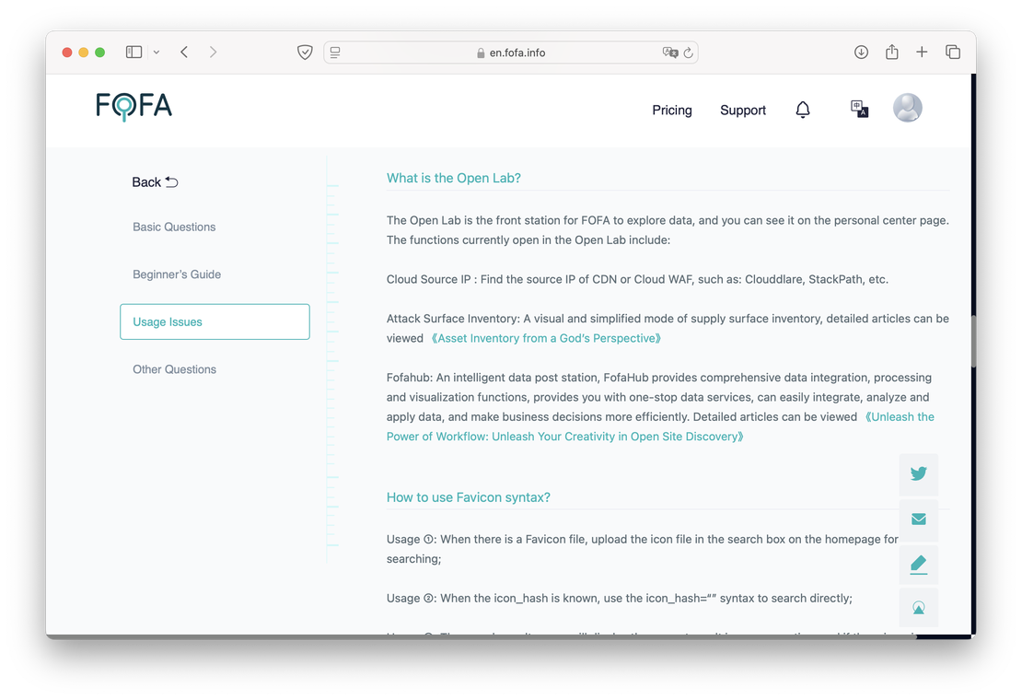The image size is (1022, 700).
Task: Open the notifications bell
Action: (x=803, y=110)
